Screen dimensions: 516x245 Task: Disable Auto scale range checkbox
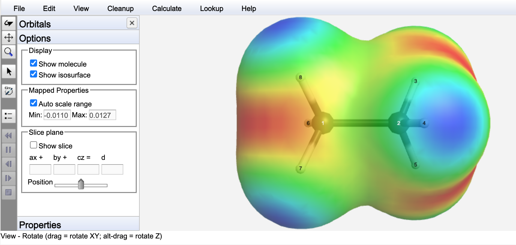(34, 103)
